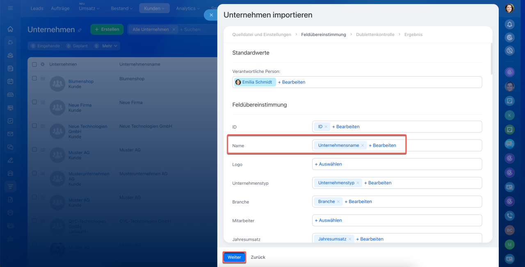Click the table settings gear icon
This screenshot has height=267, width=525.
coord(42,64)
